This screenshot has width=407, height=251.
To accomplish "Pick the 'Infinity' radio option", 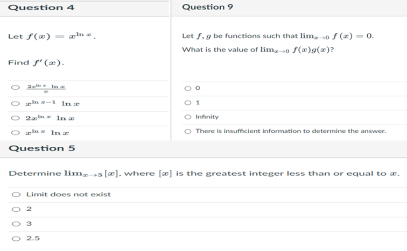I will [x=188, y=117].
